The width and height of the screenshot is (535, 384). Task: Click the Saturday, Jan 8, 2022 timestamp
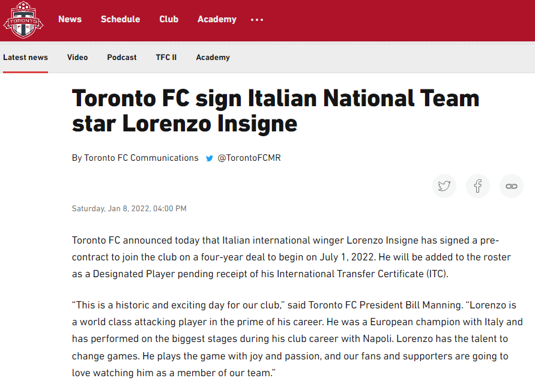coord(129,208)
